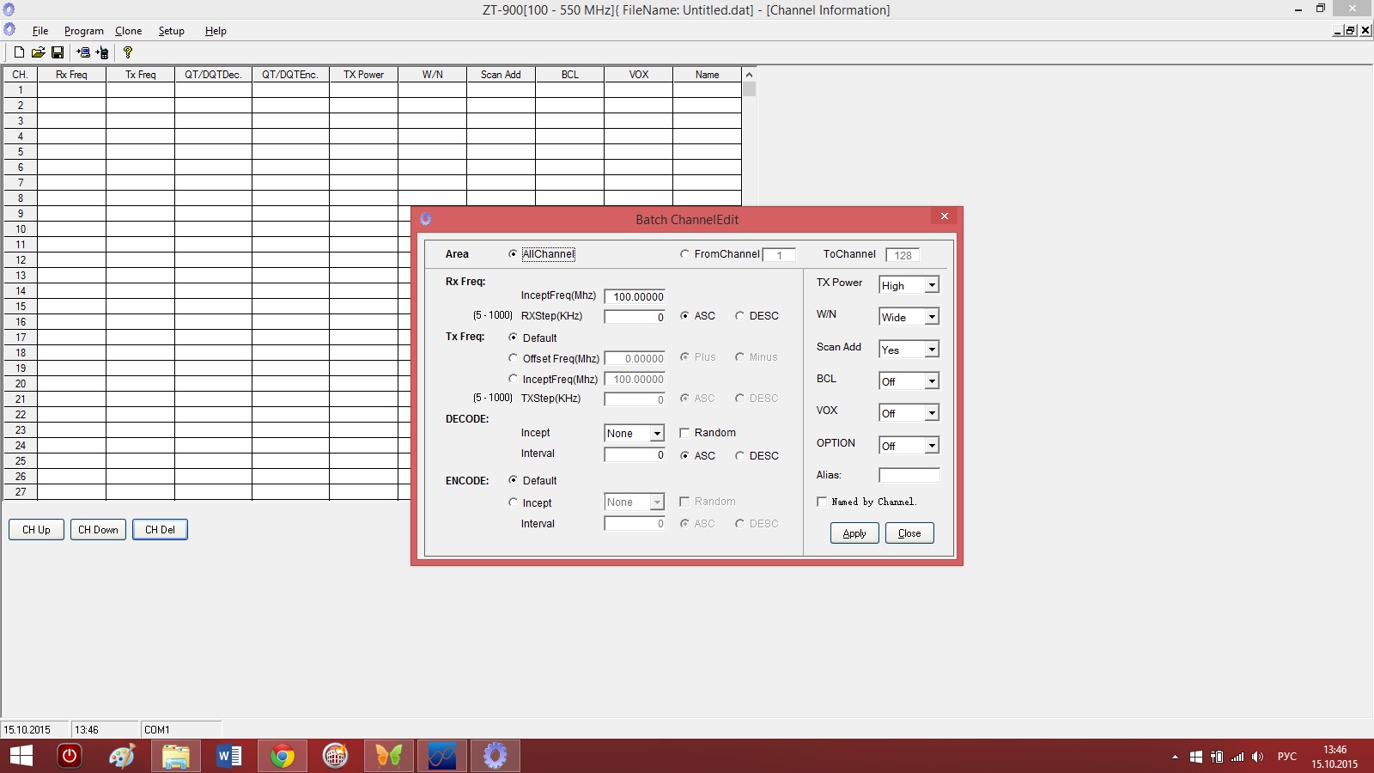Click the Batch ChannelEdit title bar gear icon
This screenshot has height=773, width=1374.
point(425,219)
